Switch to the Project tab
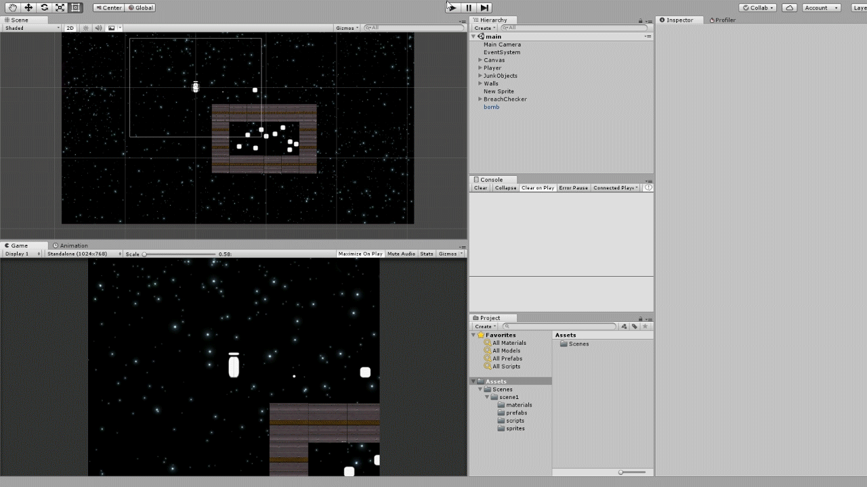Image resolution: width=867 pixels, height=487 pixels. point(490,318)
